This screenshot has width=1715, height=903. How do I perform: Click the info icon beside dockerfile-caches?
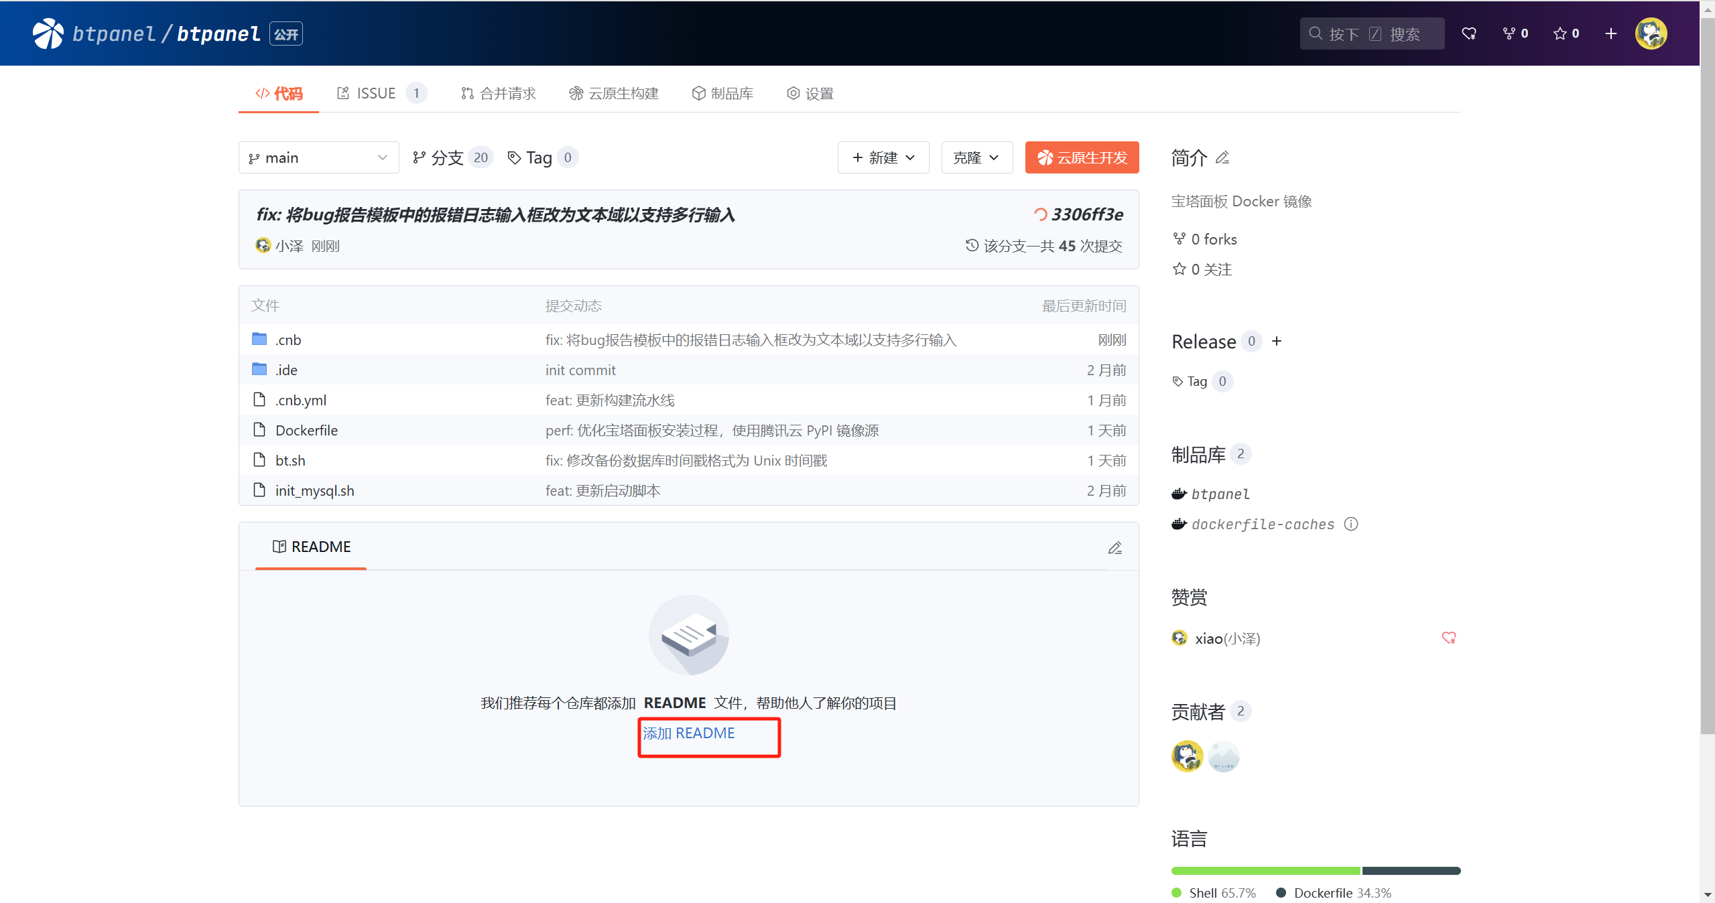coord(1351,525)
